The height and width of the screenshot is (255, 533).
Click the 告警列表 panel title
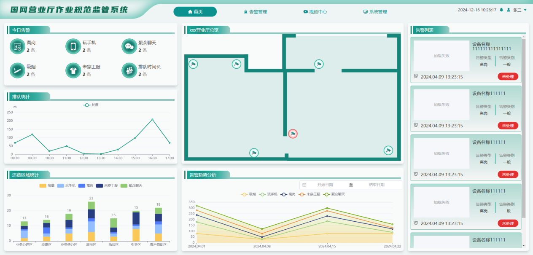click(x=425, y=30)
